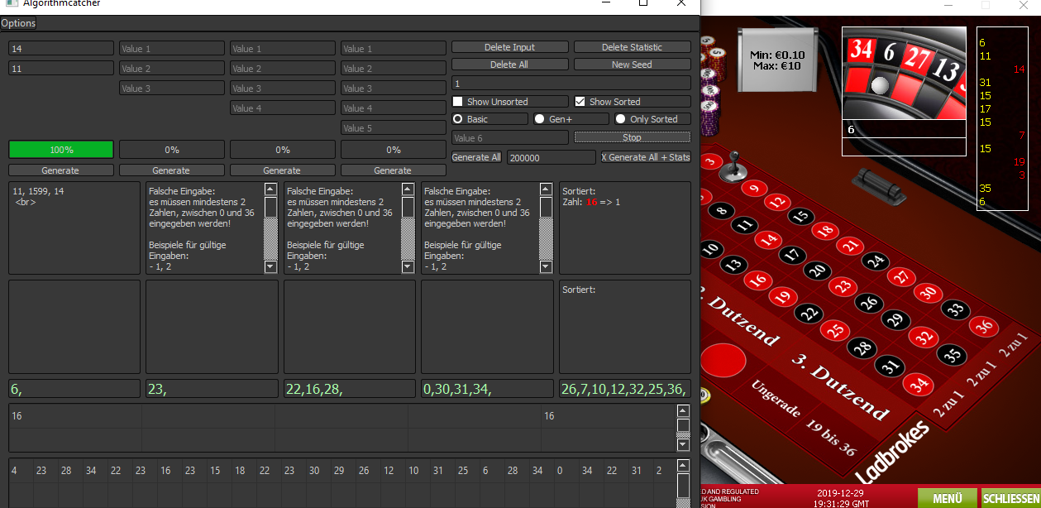Click the input field containing 200000
The image size is (1041, 508).
pyautogui.click(x=551, y=157)
